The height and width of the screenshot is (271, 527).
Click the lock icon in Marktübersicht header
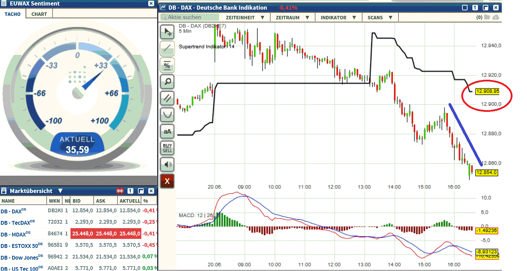(4, 191)
